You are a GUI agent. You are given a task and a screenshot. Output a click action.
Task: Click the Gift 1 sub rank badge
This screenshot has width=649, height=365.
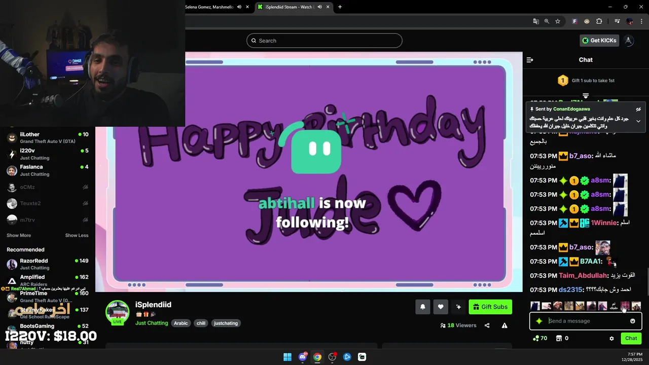[562, 80]
